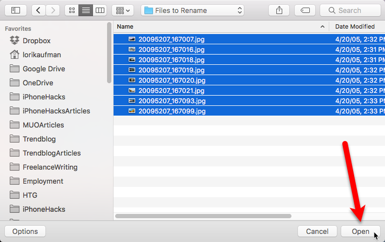Click the Share button icon
Viewport: 385px width, 242px height.
pos(279,10)
